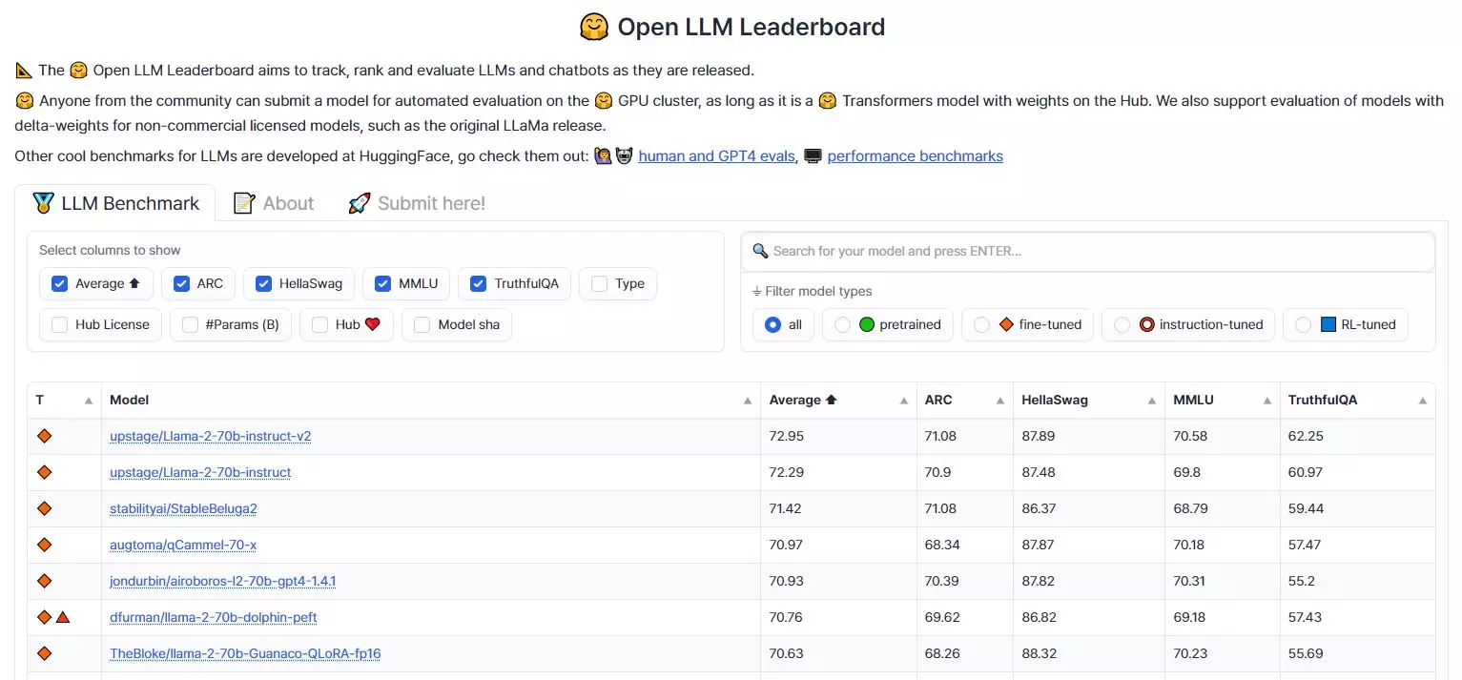This screenshot has height=680, width=1462.
Task: Select the fine-tuned model type filter
Action: (x=981, y=324)
